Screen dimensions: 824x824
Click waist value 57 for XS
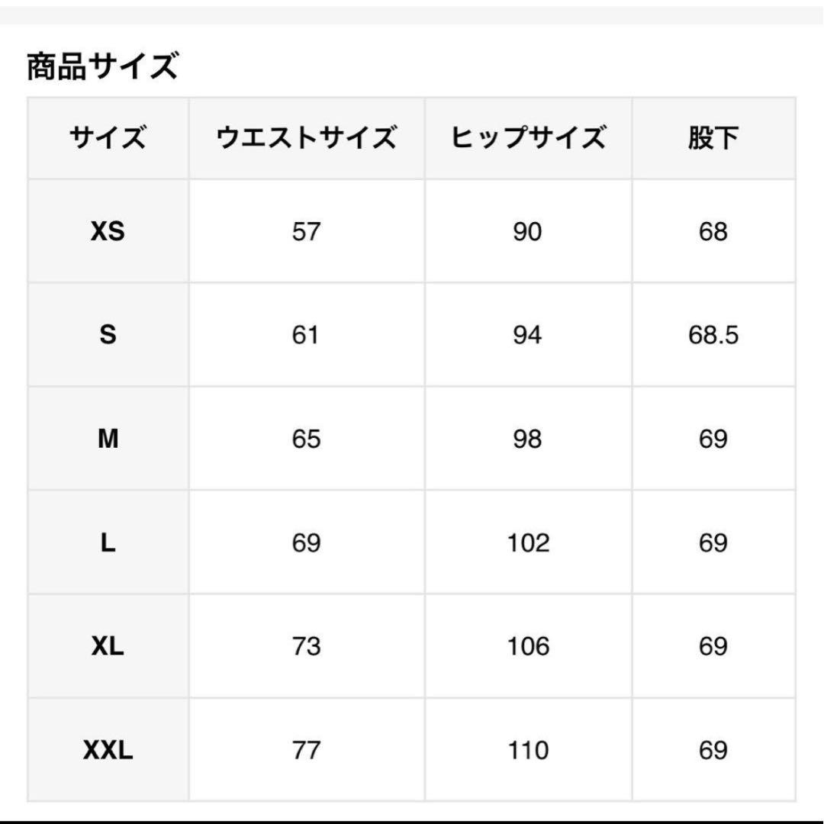[x=306, y=231]
